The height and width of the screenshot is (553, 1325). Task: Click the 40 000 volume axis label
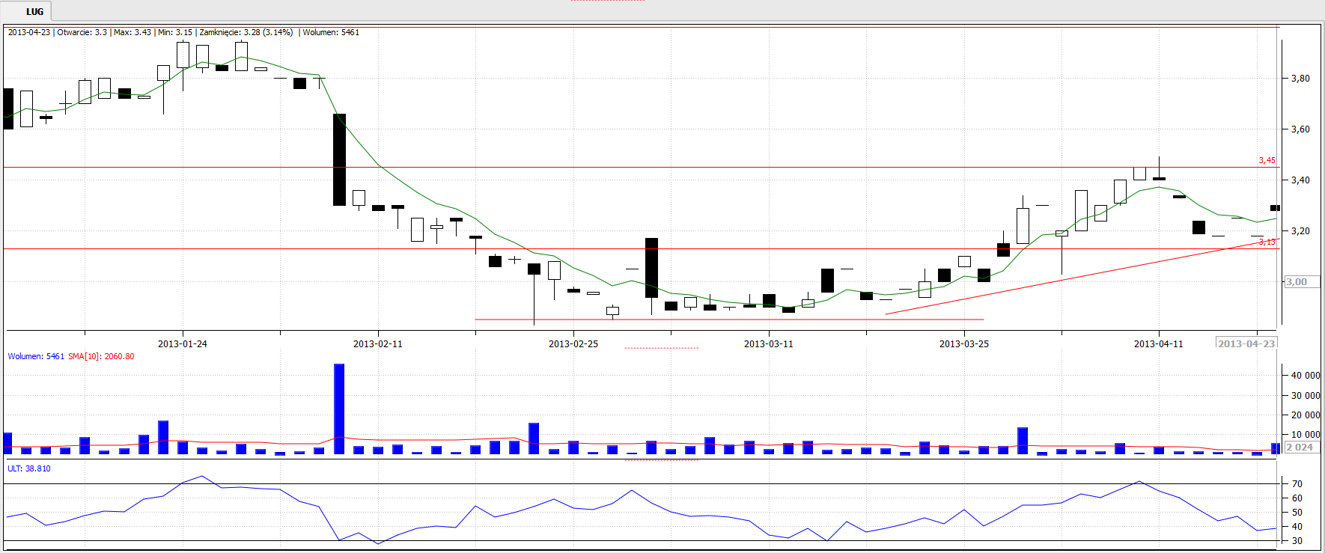click(x=1306, y=376)
